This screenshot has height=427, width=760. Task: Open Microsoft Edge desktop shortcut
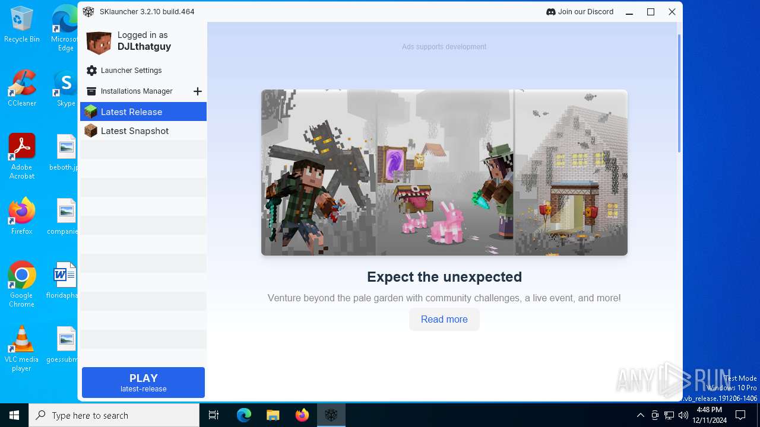(64, 28)
